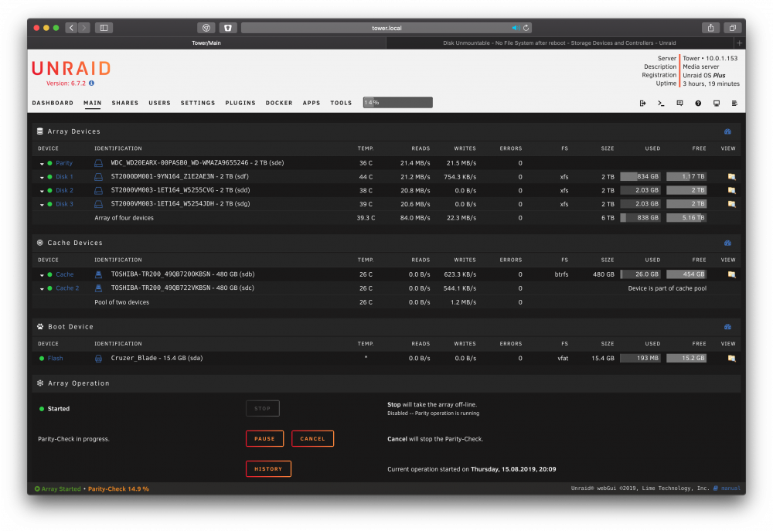Browse Flash folder view icon
Screen dimensions: 773x531
731,359
